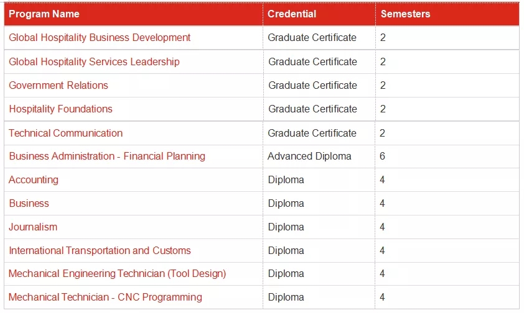Image resolution: width=524 pixels, height=313 pixels.
Task: Open International Transportation and Customs link
Action: (100, 250)
